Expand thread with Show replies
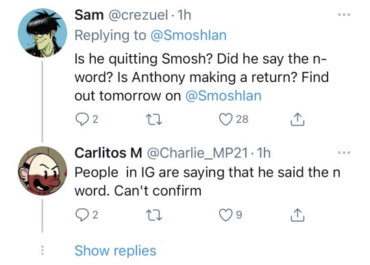 115,251
